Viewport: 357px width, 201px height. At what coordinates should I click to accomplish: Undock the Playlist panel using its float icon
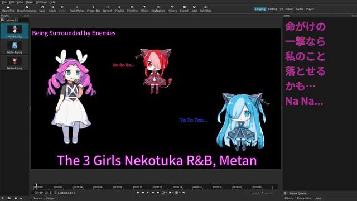coord(25,16)
